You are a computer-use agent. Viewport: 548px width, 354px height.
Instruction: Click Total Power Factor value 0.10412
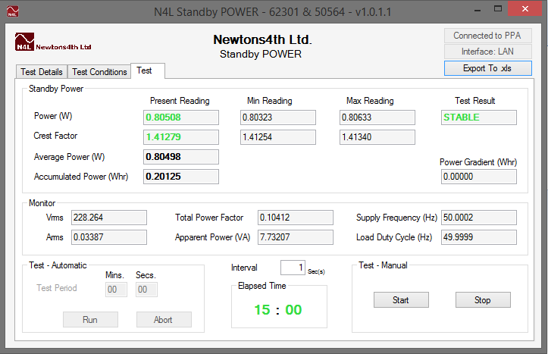[296, 218]
